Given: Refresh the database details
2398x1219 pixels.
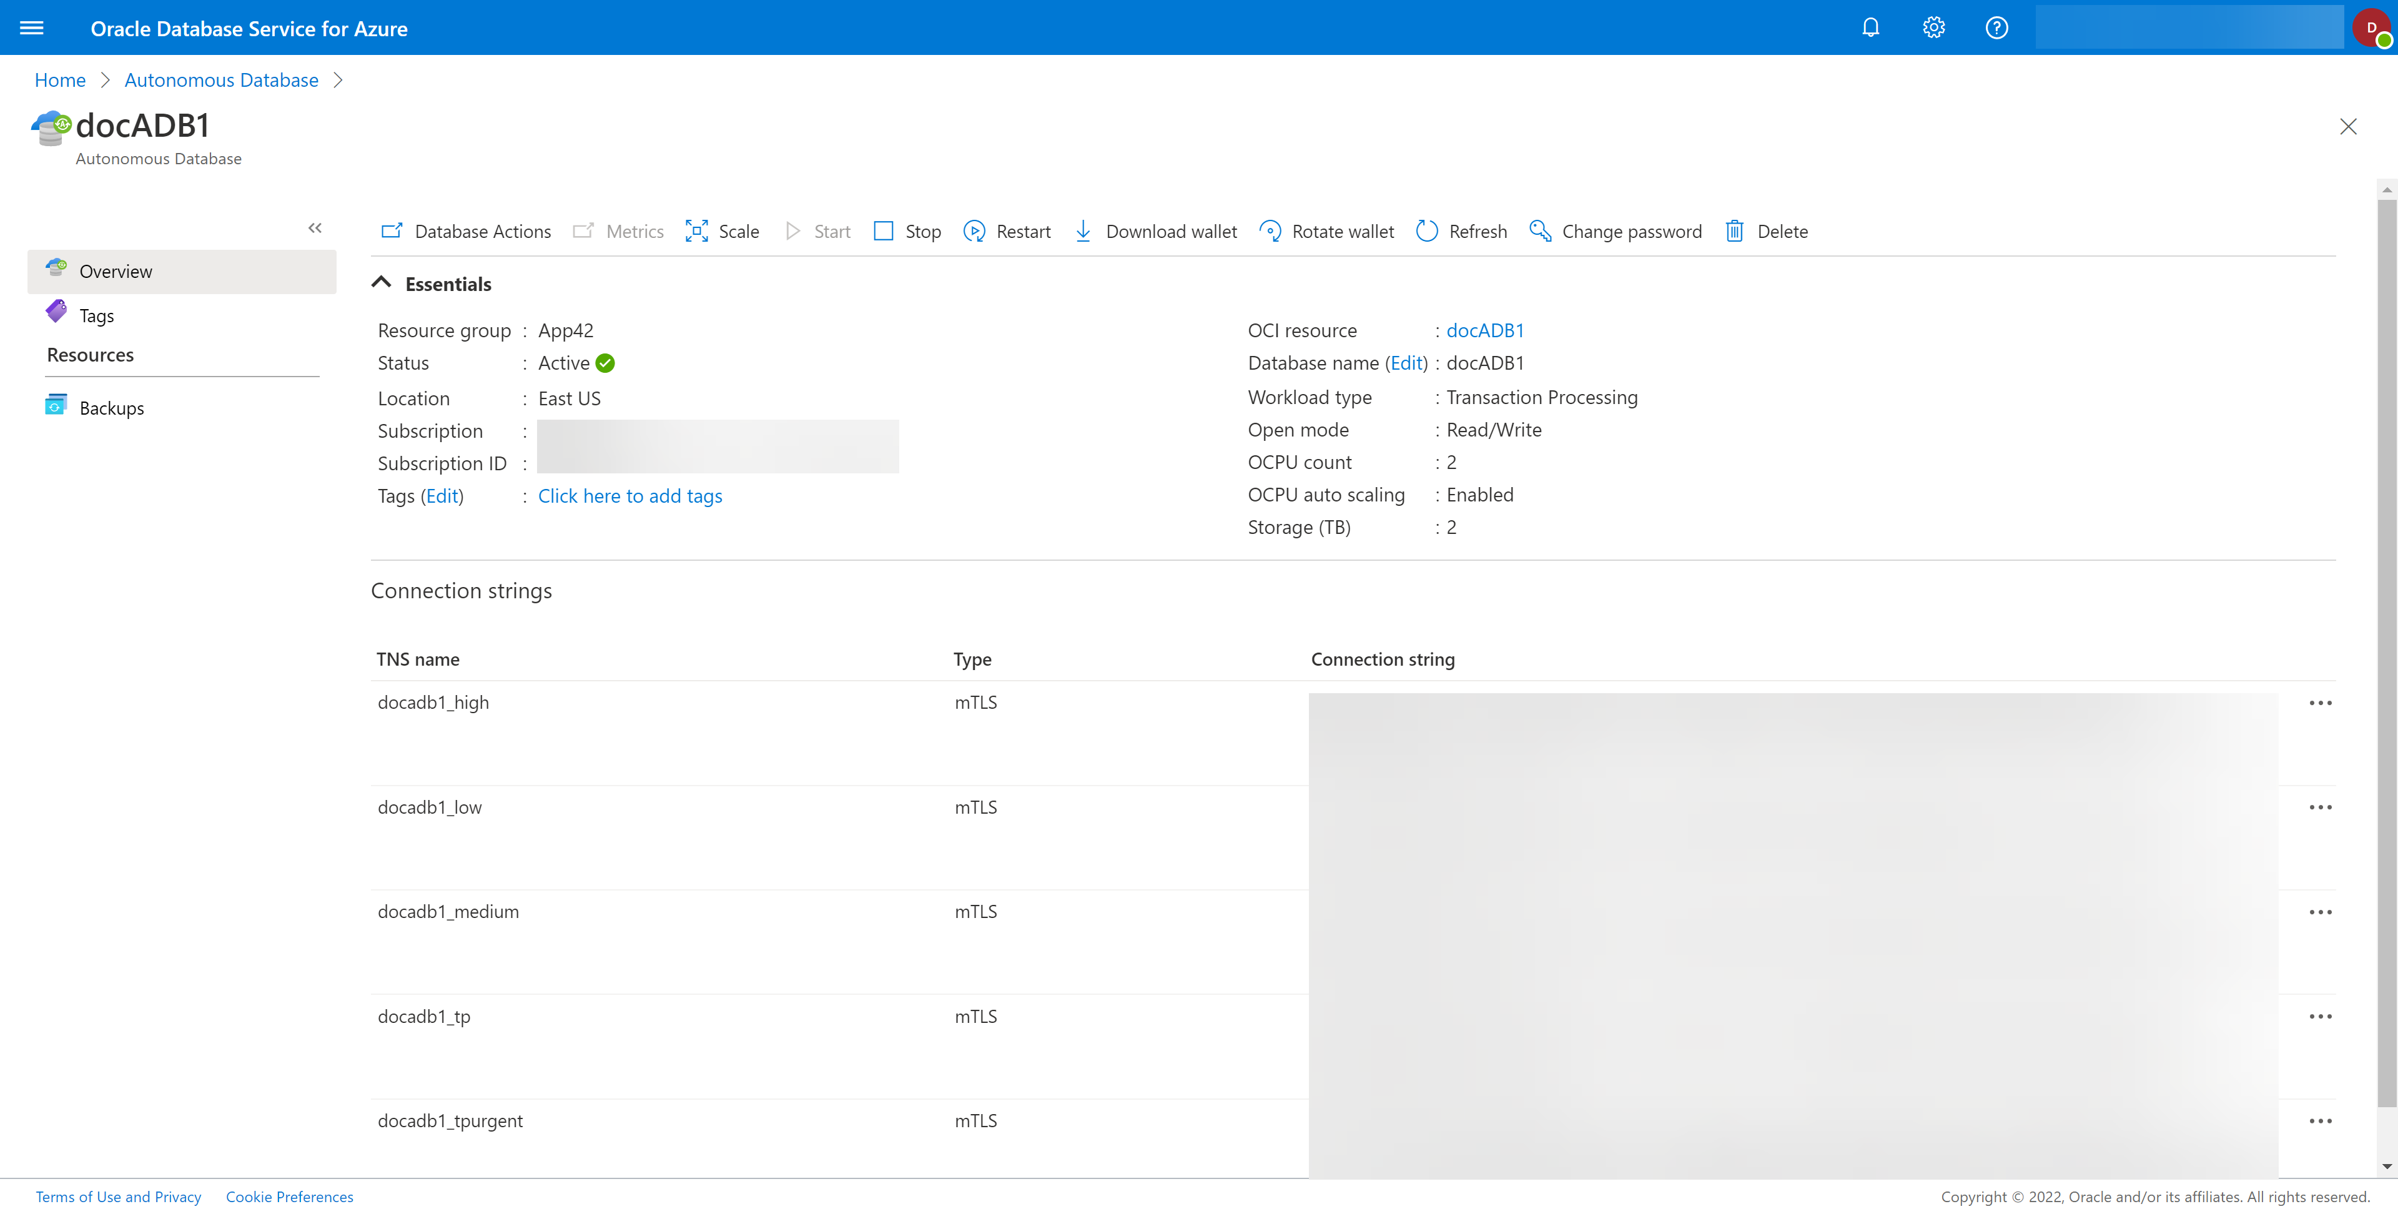Looking at the screenshot, I should click(x=1461, y=231).
